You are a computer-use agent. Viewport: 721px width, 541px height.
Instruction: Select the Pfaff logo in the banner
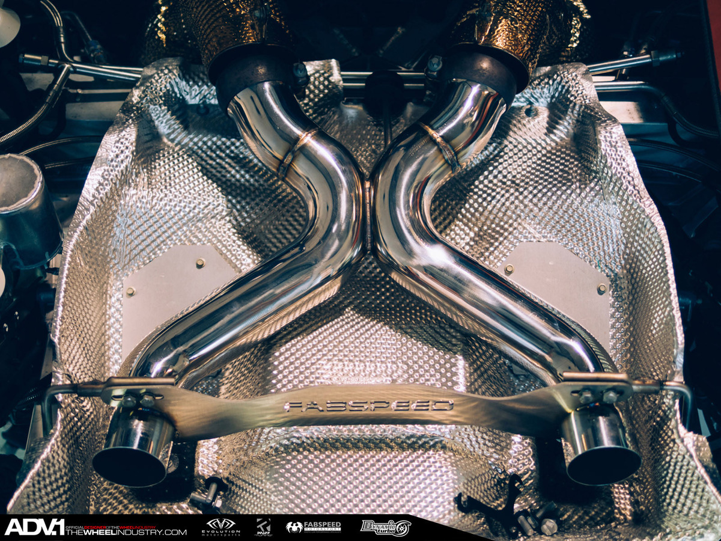coord(263,527)
